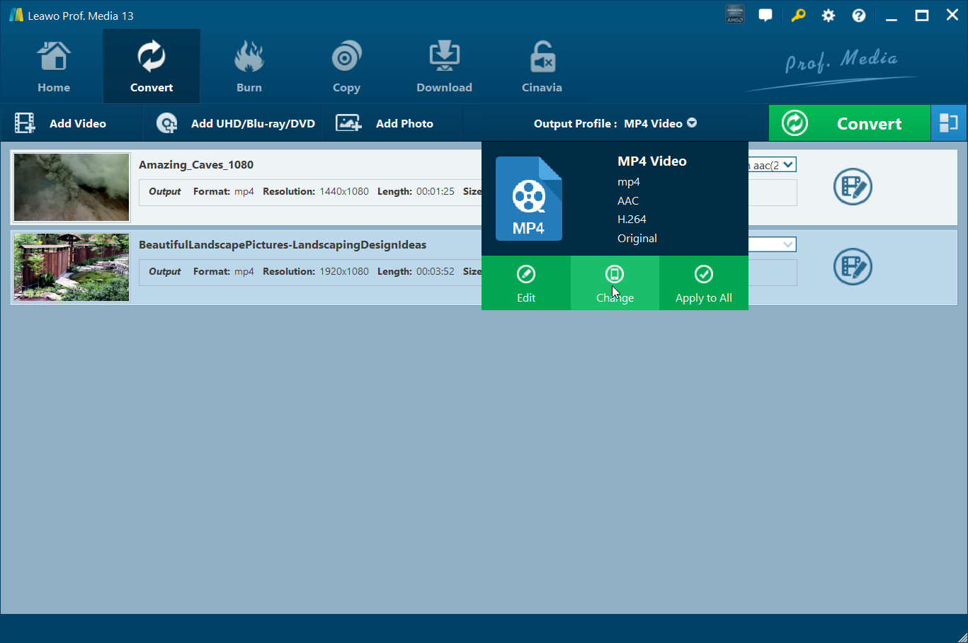968x643 pixels.
Task: Click the green Convert button
Action: point(849,123)
